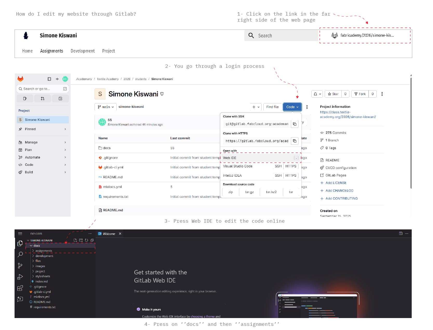Collapse the docs folder in Explorer
Viewport: 433px width, 330px height.
point(37,246)
